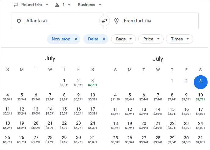Expand the Business class dropdown
The image size is (210, 150).
(89, 5)
